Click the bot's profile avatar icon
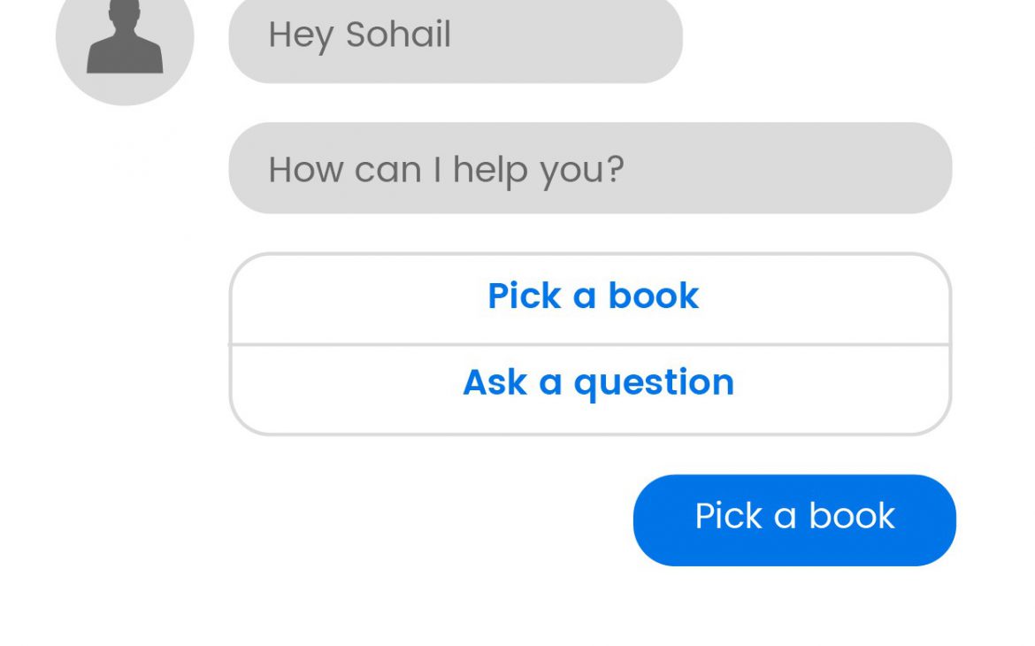This screenshot has width=1035, height=646. coord(125,40)
